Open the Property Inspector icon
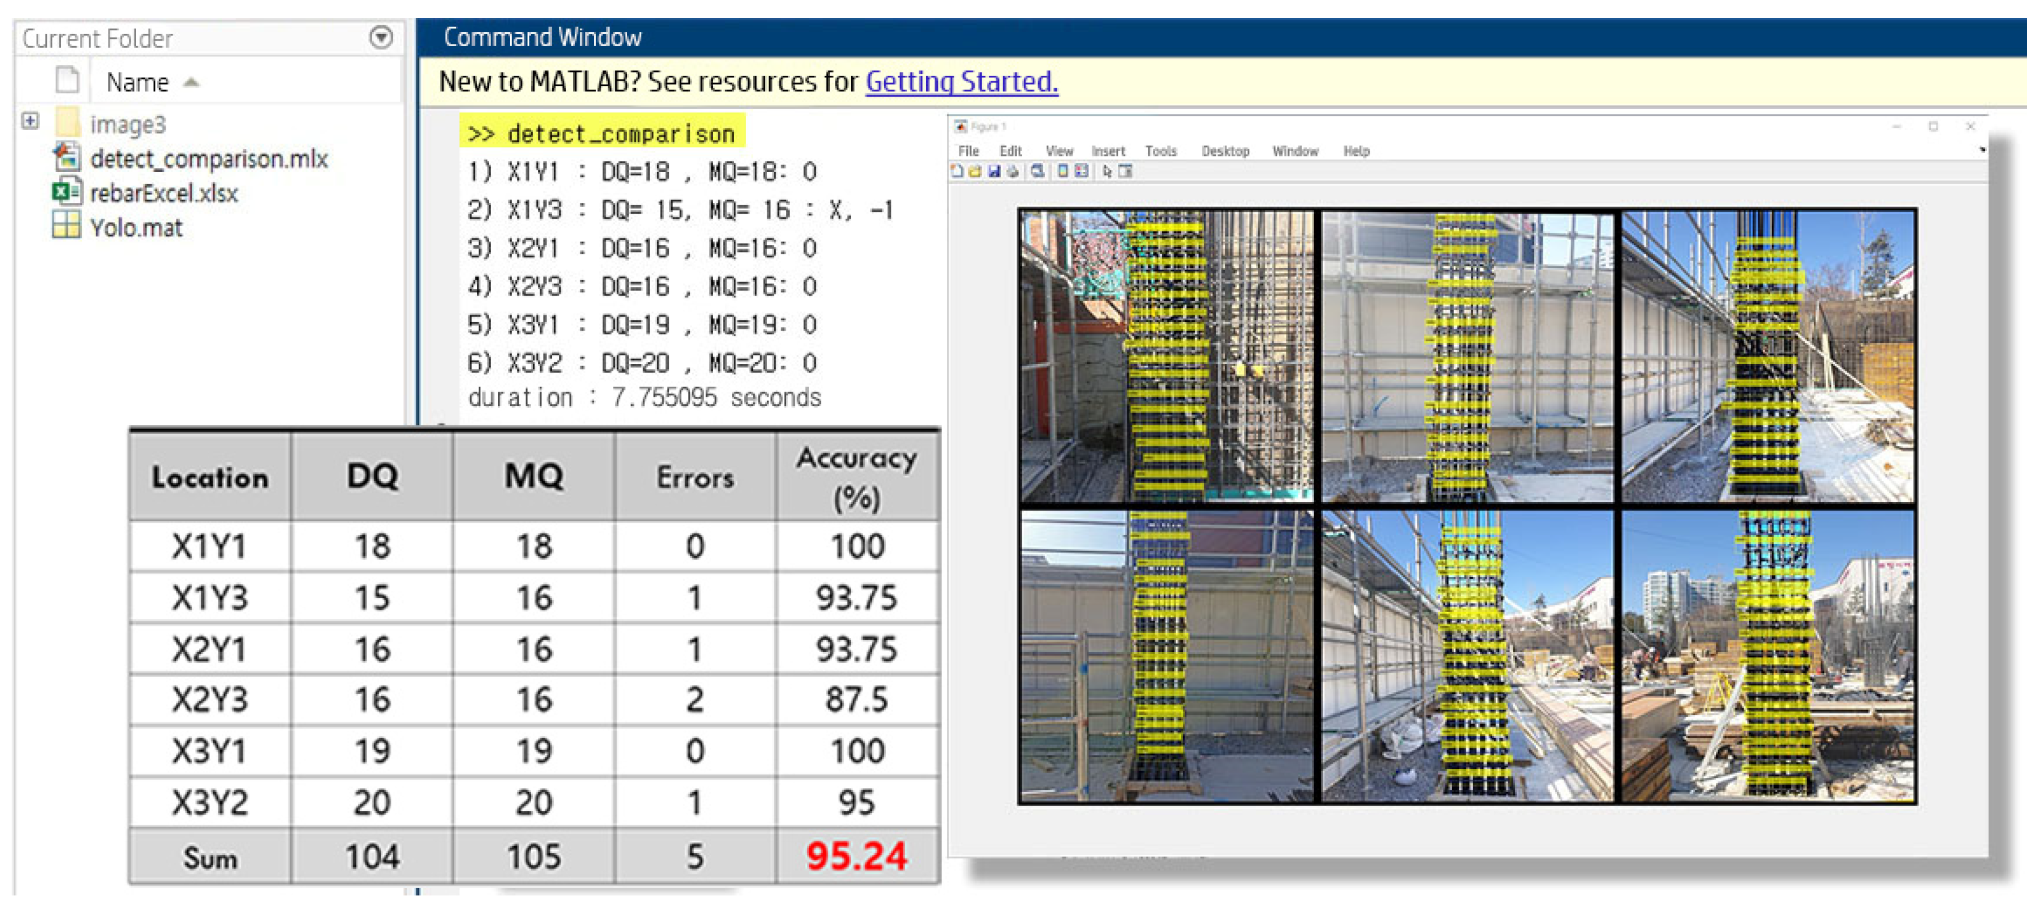This screenshot has width=2043, height=909. [1126, 171]
